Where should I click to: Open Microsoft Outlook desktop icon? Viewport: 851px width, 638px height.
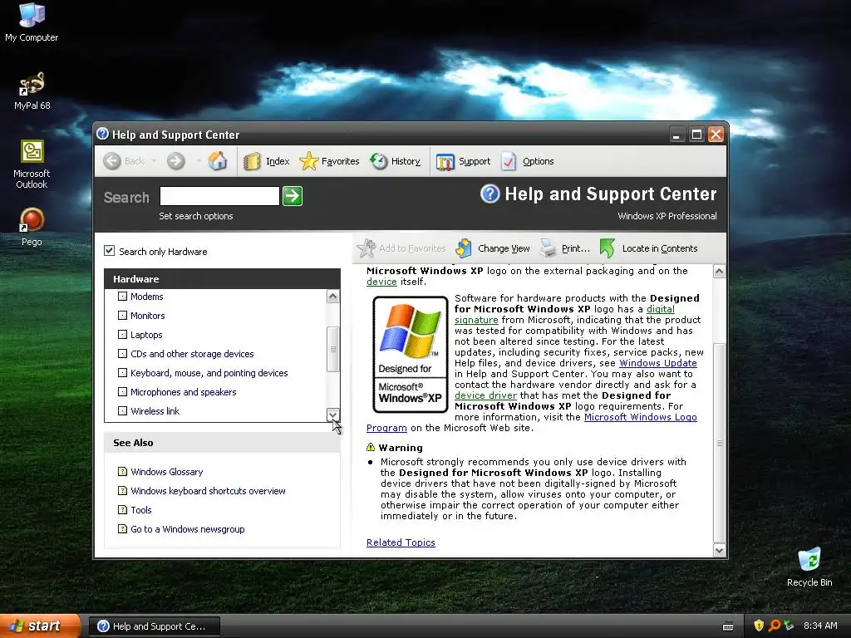tap(32, 151)
